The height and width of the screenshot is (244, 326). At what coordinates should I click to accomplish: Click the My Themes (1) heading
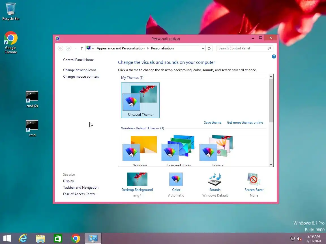tap(132, 78)
